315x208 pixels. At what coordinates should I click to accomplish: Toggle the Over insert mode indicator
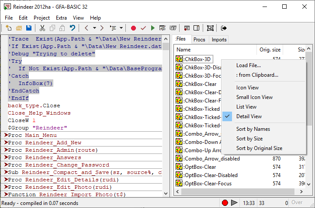click(x=297, y=203)
